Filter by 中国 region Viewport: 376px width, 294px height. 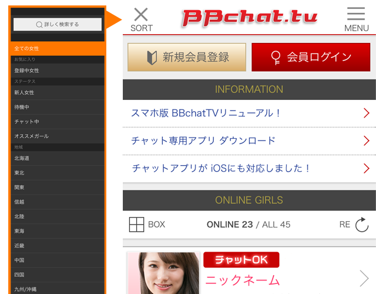(x=58, y=260)
